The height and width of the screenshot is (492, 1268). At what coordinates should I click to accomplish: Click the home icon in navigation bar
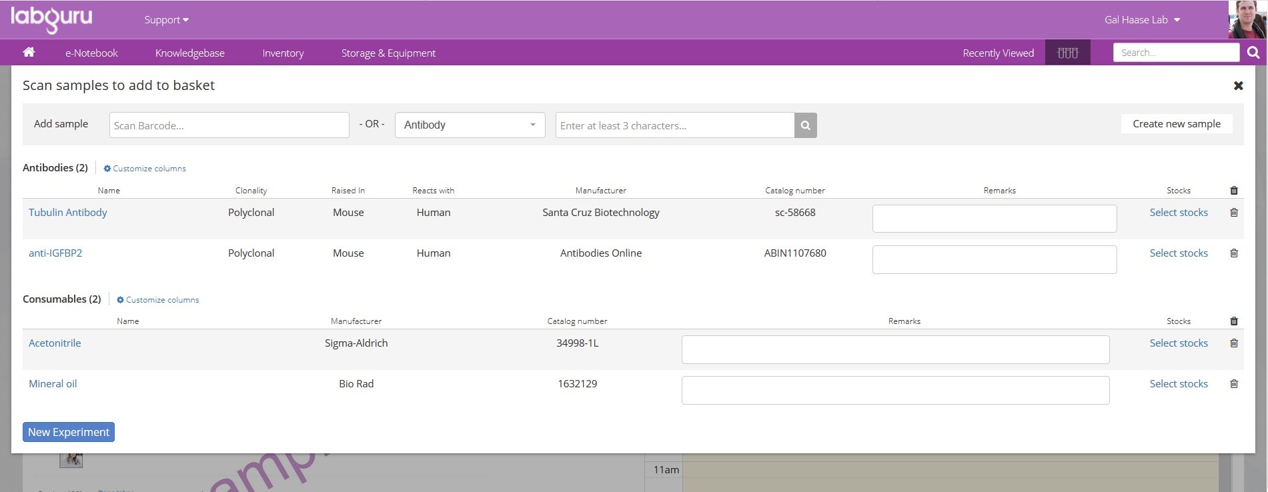point(29,53)
